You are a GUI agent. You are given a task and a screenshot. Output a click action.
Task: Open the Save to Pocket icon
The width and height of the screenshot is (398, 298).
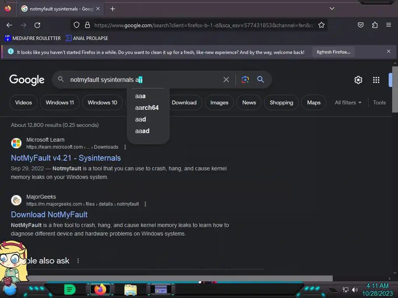pos(360,25)
